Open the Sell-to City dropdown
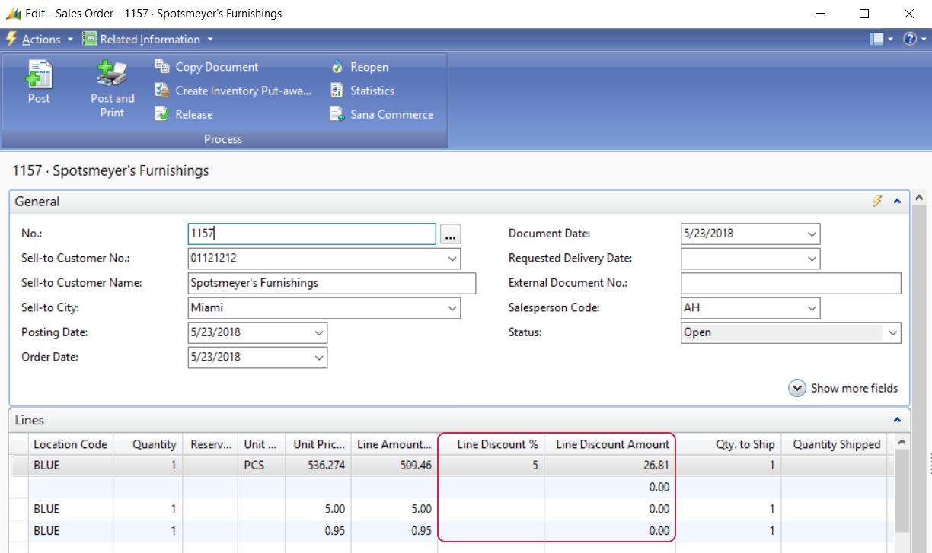 tap(453, 308)
